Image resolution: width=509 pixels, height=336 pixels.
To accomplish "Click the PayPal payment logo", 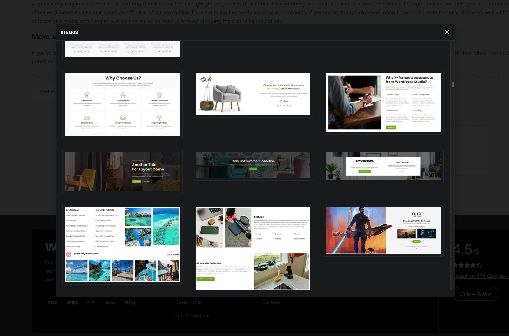I will click(x=92, y=302).
